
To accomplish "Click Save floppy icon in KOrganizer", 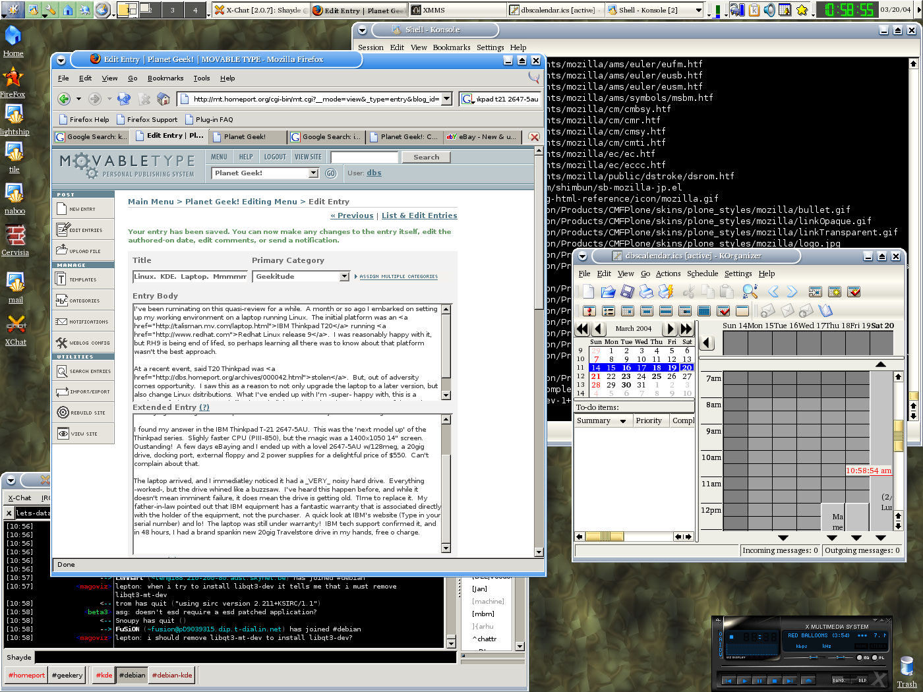I will 627,291.
